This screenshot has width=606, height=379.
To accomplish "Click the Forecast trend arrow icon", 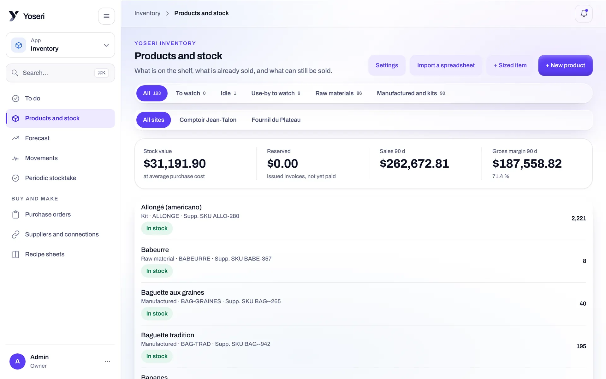I will (x=15, y=138).
